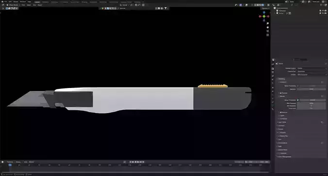
Task: Open the Object Mode dropdown
Action: (13, 5)
